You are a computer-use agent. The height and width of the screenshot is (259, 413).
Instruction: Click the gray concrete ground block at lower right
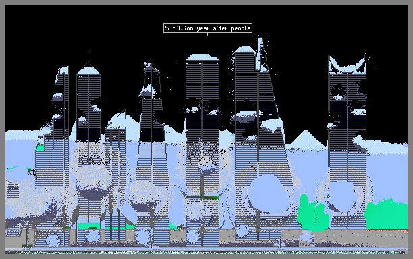(361, 237)
